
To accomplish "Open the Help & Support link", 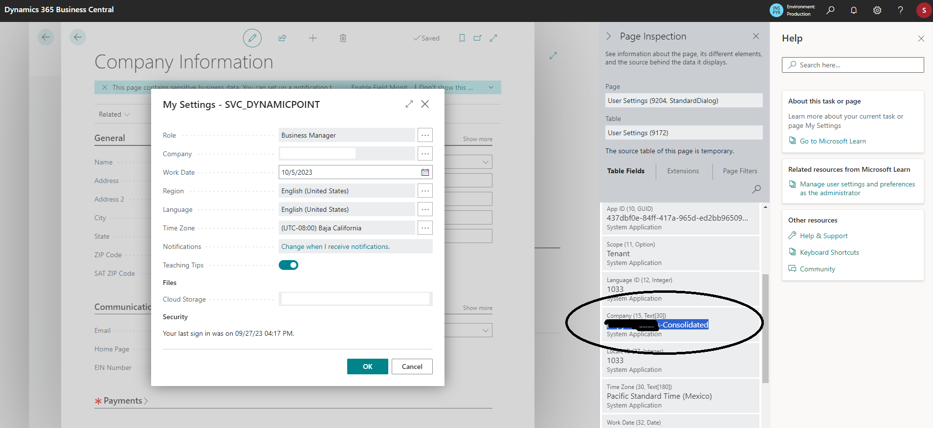I will click(823, 236).
